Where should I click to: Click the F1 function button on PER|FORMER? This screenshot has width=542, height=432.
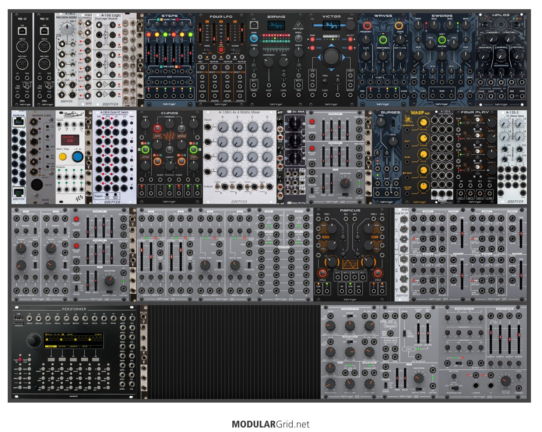51,359
